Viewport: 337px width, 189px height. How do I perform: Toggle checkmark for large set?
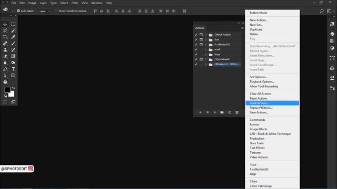click(x=196, y=55)
